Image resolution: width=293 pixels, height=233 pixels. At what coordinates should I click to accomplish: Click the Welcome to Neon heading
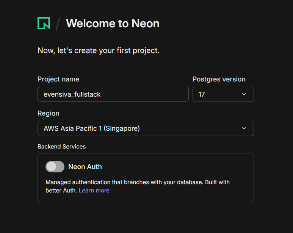coord(113,23)
